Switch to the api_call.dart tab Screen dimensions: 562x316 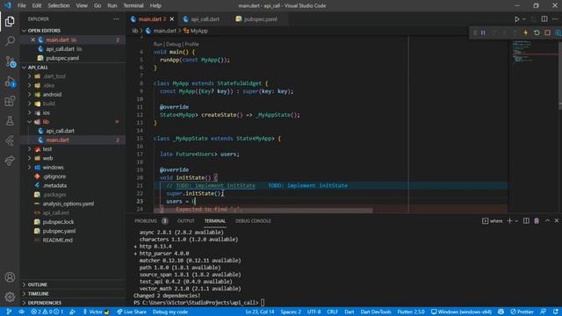[205, 19]
